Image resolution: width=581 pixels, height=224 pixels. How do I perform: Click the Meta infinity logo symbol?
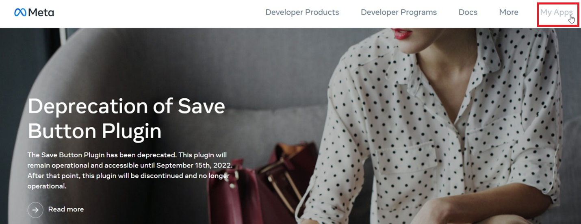[20, 13]
